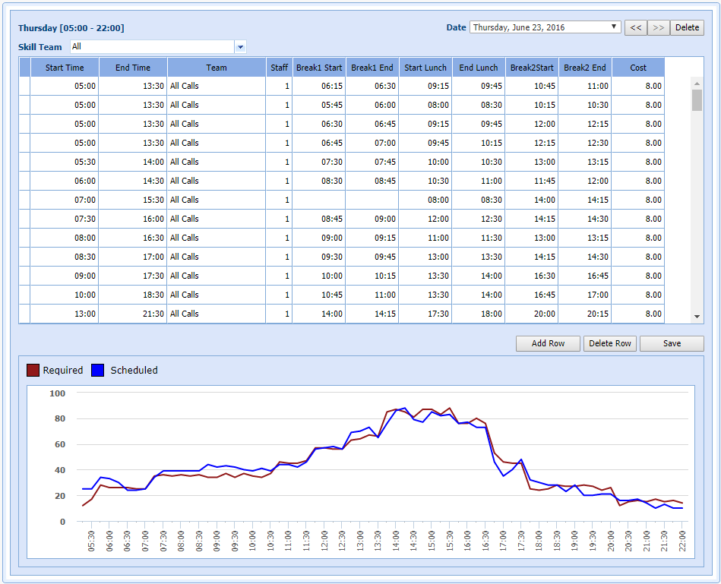The image size is (721, 584).
Task: Sort by the Start Time column header
Action: 65,68
